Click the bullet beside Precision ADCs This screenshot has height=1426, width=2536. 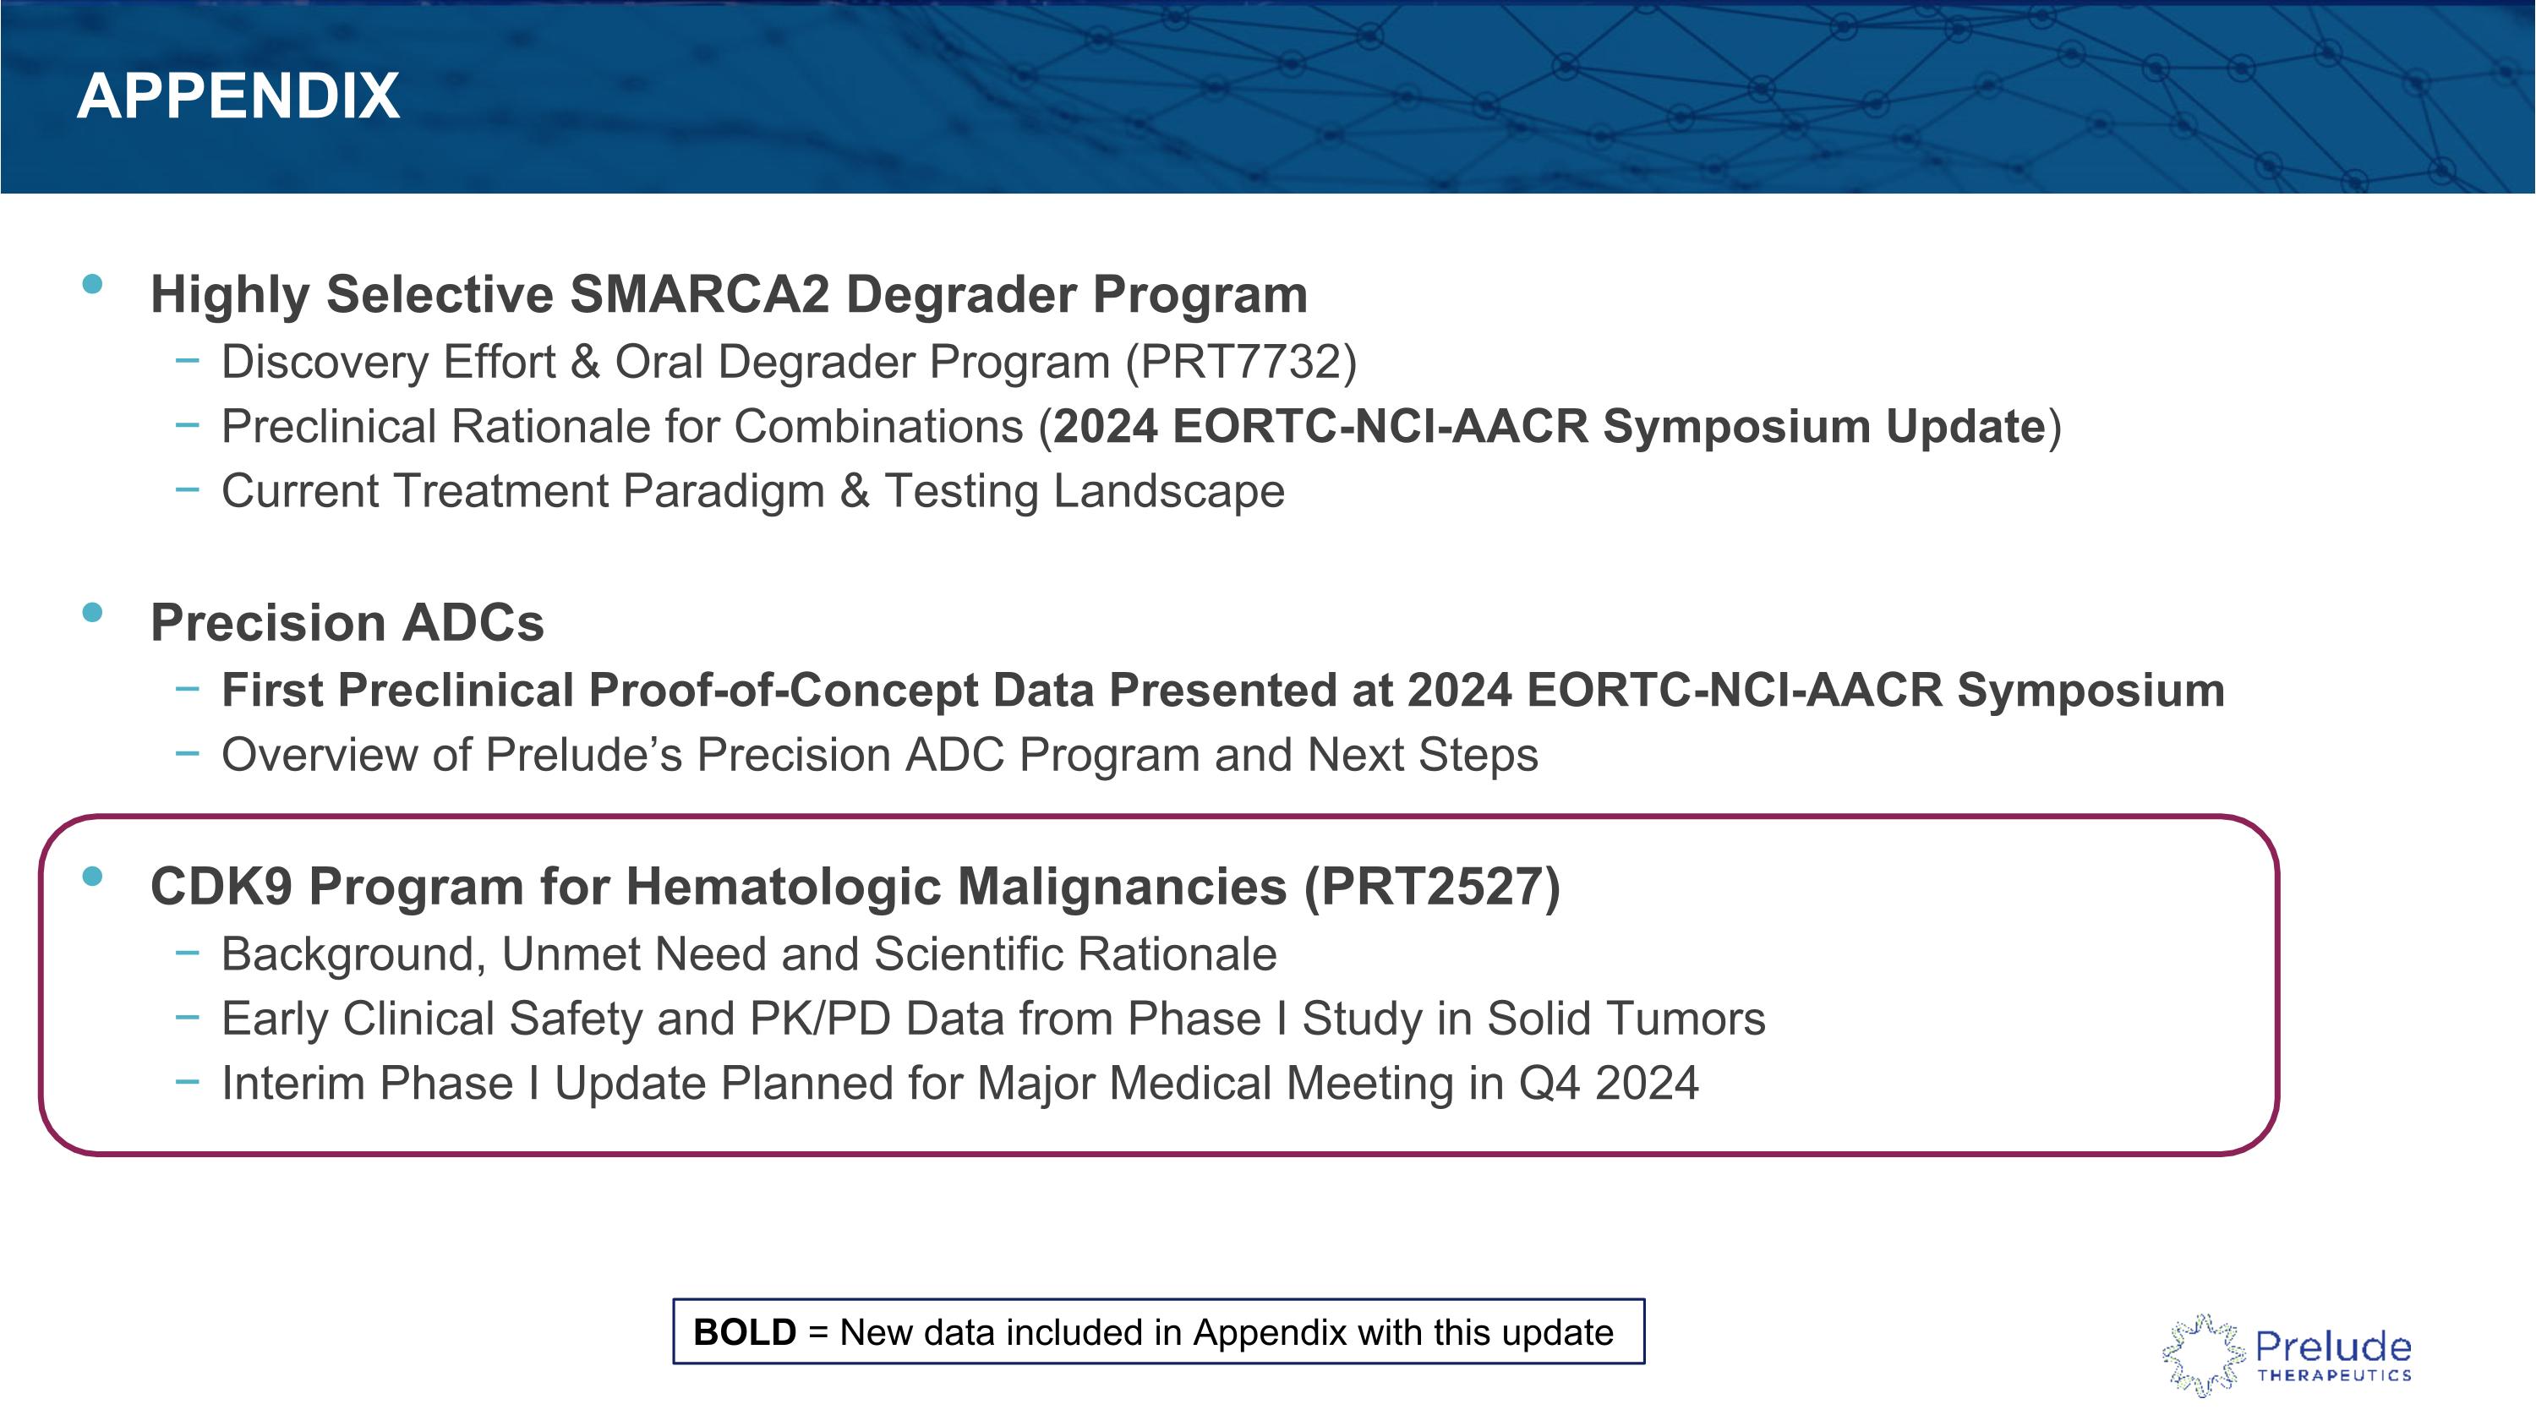92,613
